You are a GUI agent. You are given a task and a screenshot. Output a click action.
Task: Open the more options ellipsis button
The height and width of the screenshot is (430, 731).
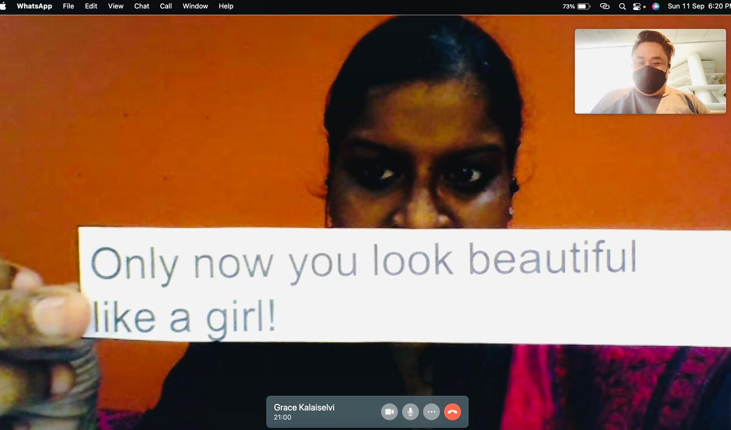(431, 412)
